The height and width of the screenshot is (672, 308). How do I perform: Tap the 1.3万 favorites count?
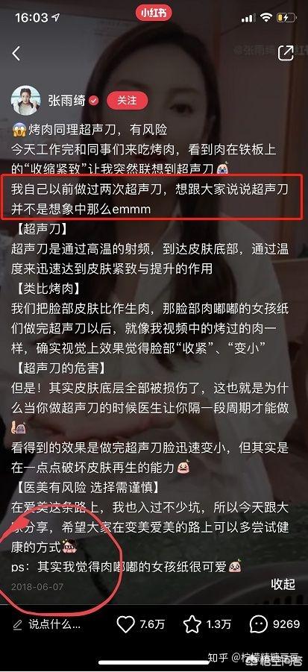[x=219, y=624]
